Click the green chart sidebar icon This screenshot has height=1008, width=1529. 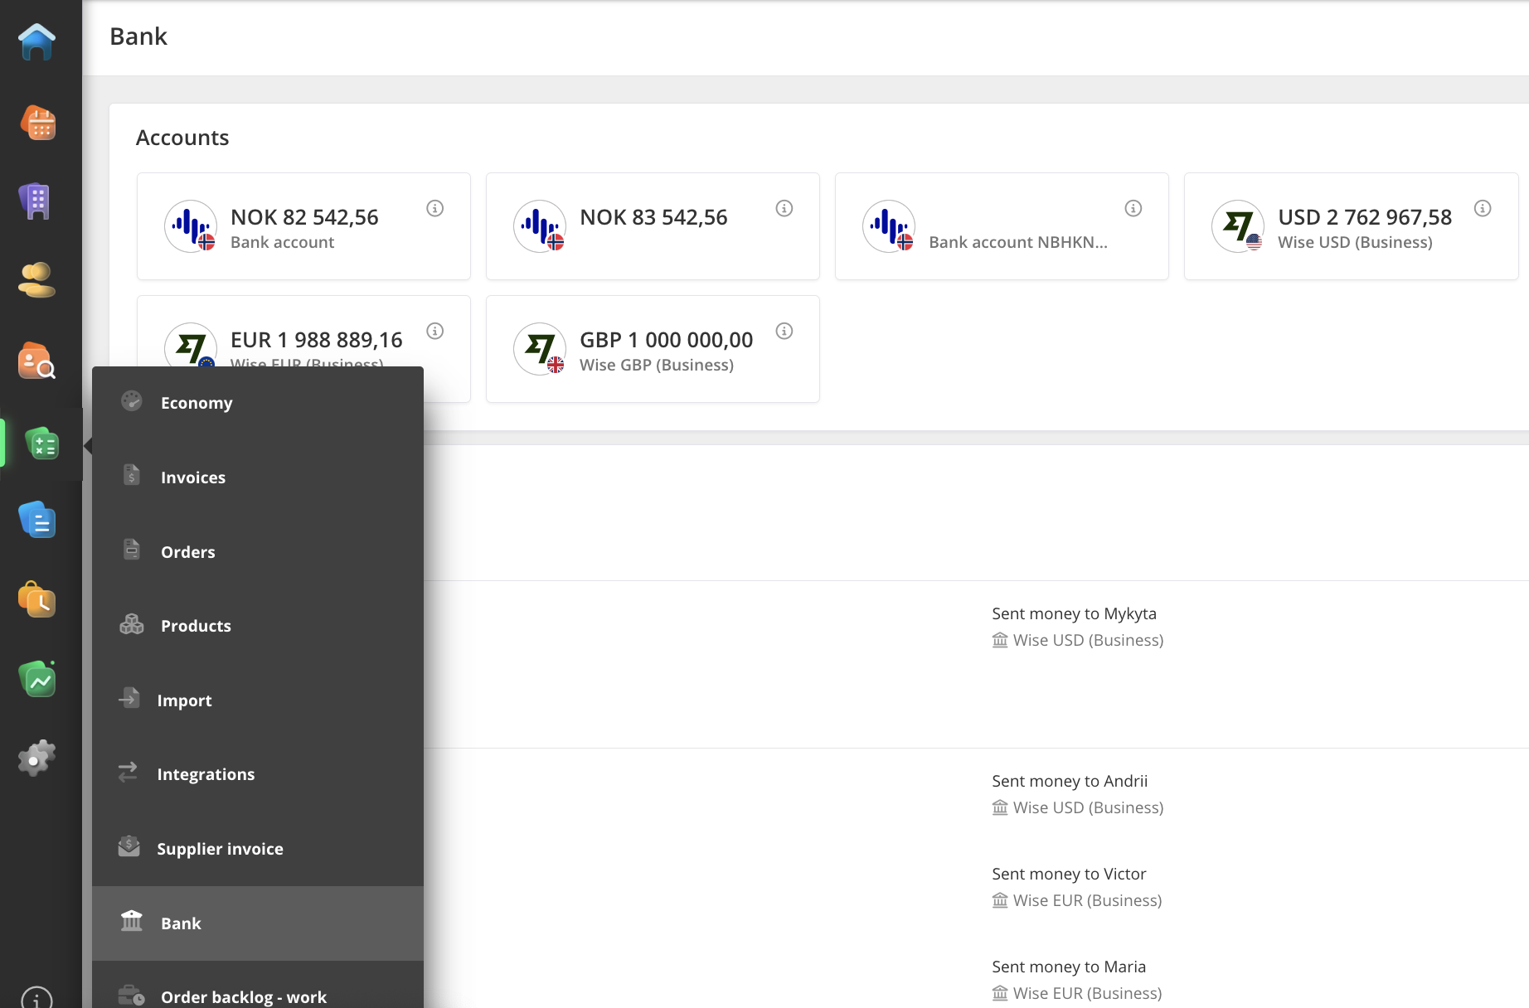[x=37, y=679]
